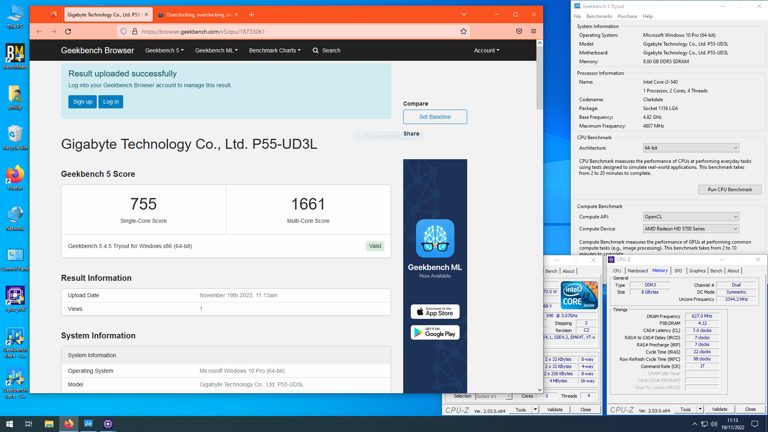768x432 pixels.
Task: Show hidden system tray icons
Action: click(695, 424)
